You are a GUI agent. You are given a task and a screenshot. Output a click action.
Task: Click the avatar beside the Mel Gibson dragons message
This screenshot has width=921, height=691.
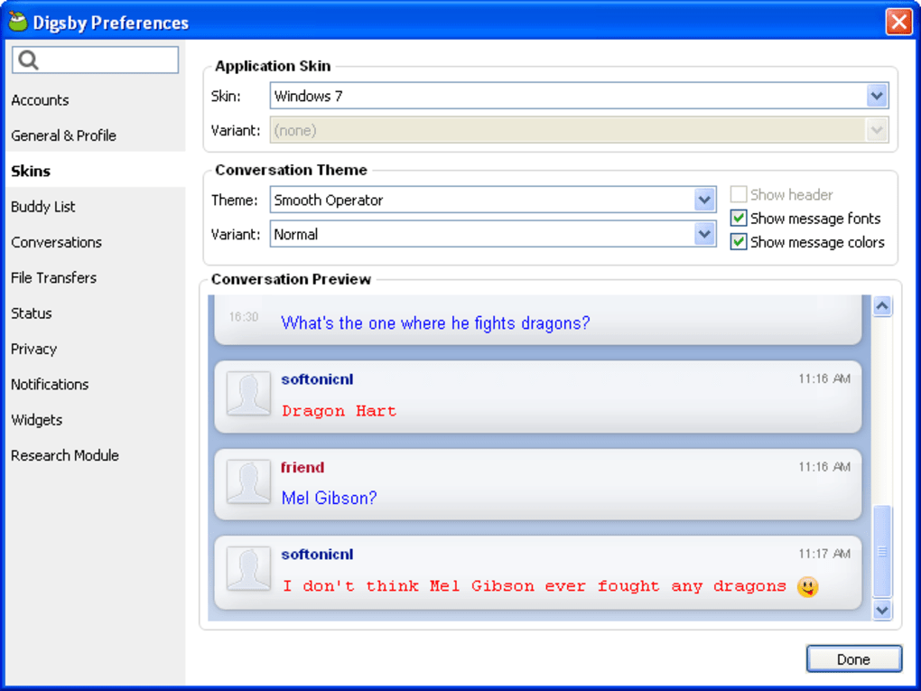[x=248, y=568]
